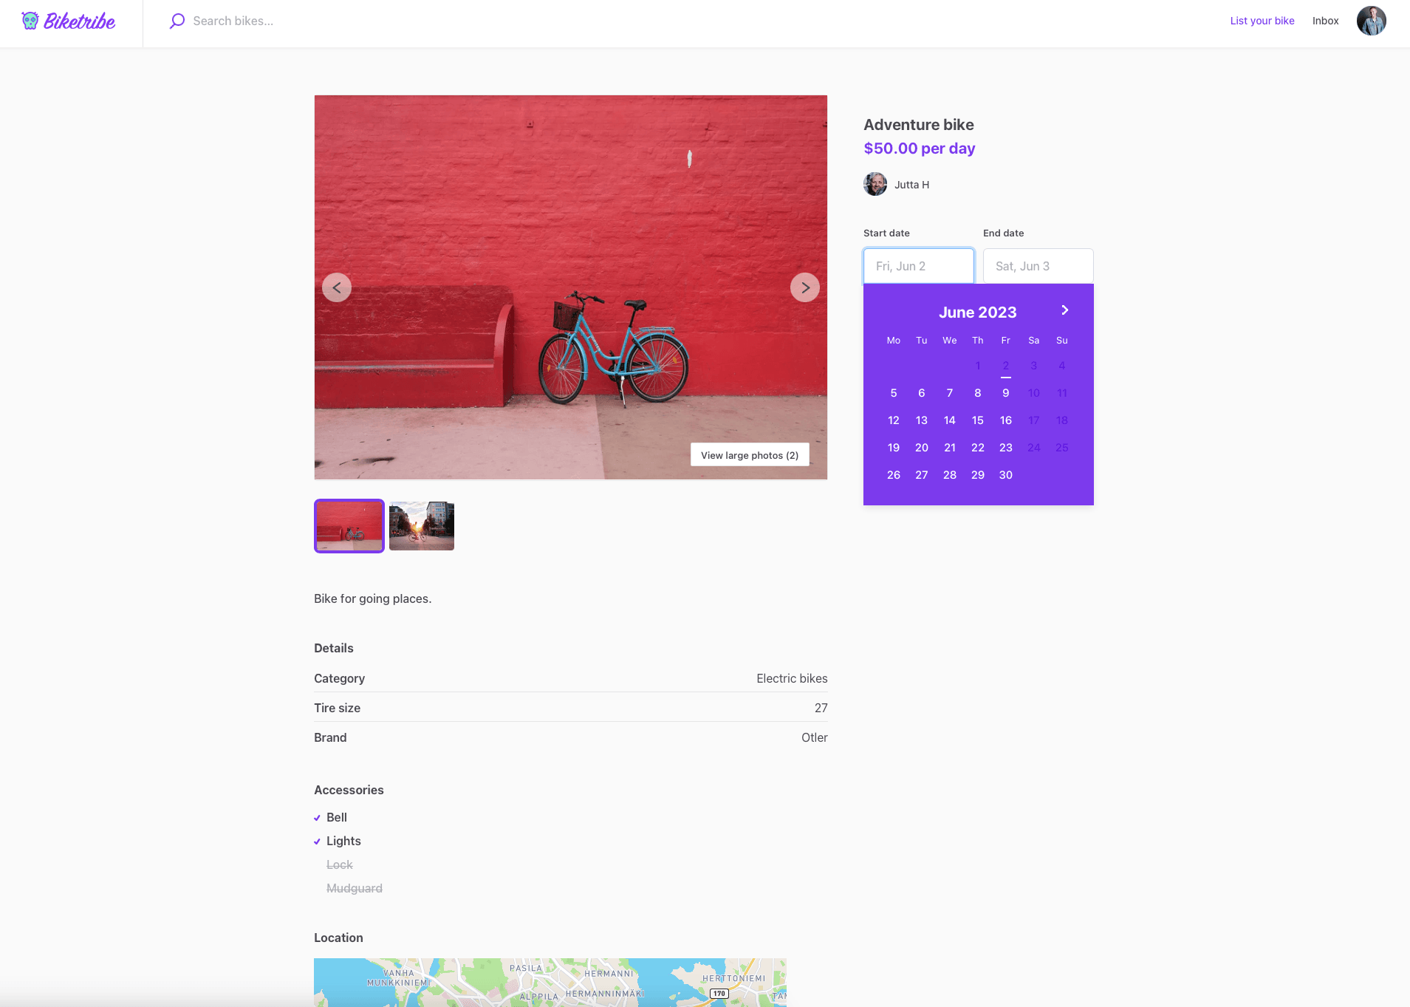Open the End date picker field
This screenshot has width=1410, height=1007.
point(1038,266)
